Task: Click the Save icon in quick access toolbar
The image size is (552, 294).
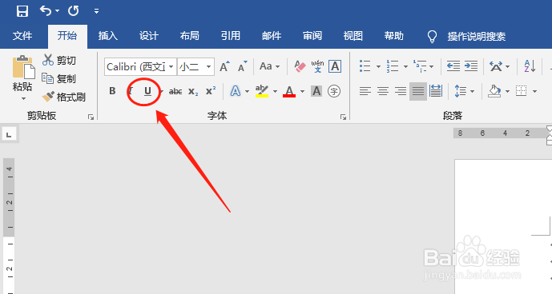Action: (x=22, y=11)
